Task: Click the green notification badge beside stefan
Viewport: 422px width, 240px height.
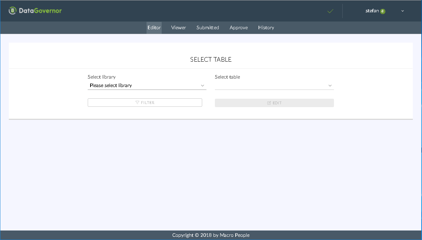Action: 383,11
